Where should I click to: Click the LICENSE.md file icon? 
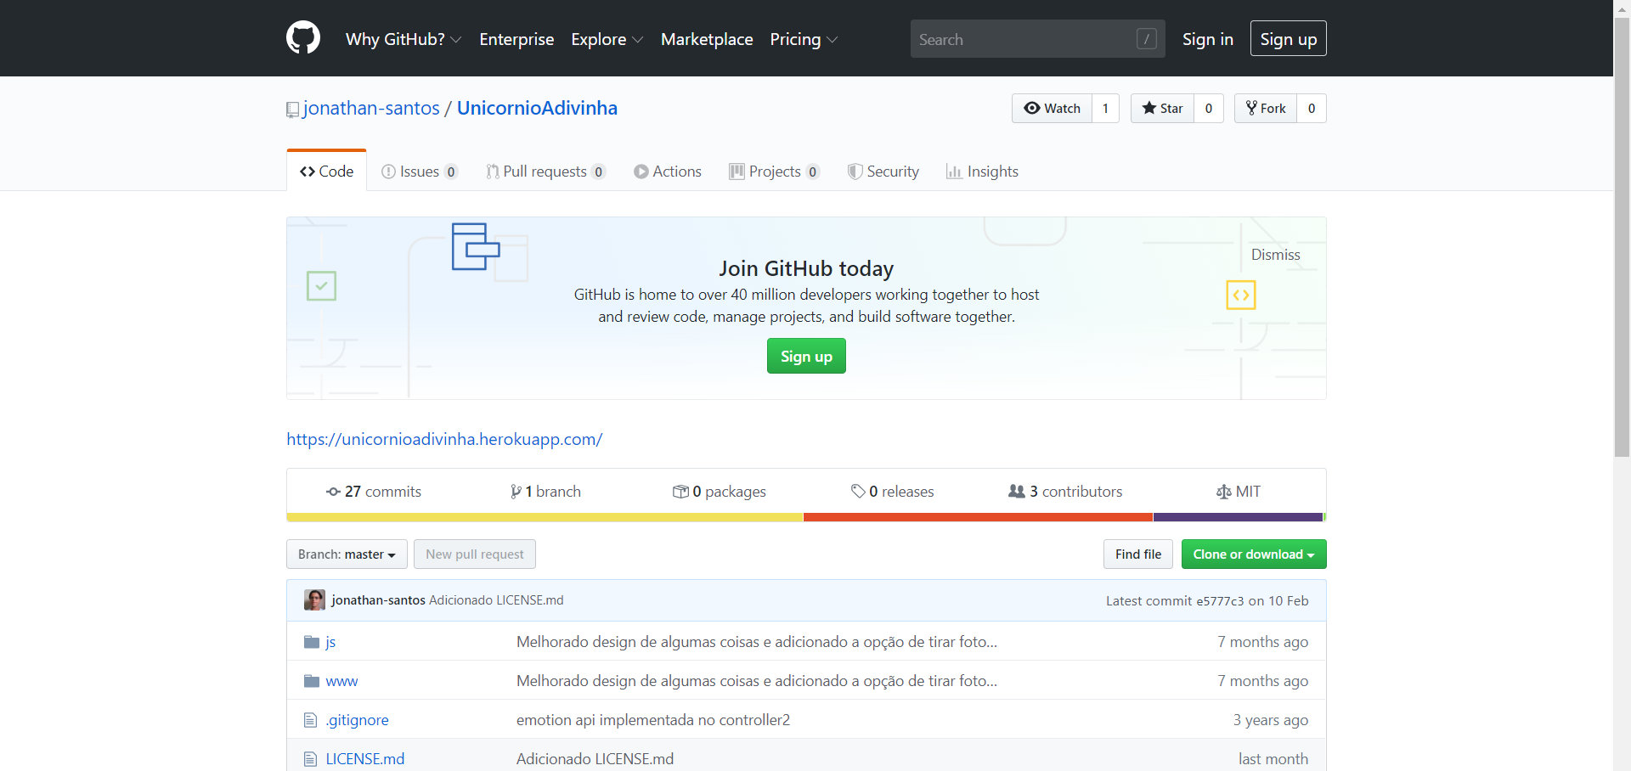pos(311,759)
